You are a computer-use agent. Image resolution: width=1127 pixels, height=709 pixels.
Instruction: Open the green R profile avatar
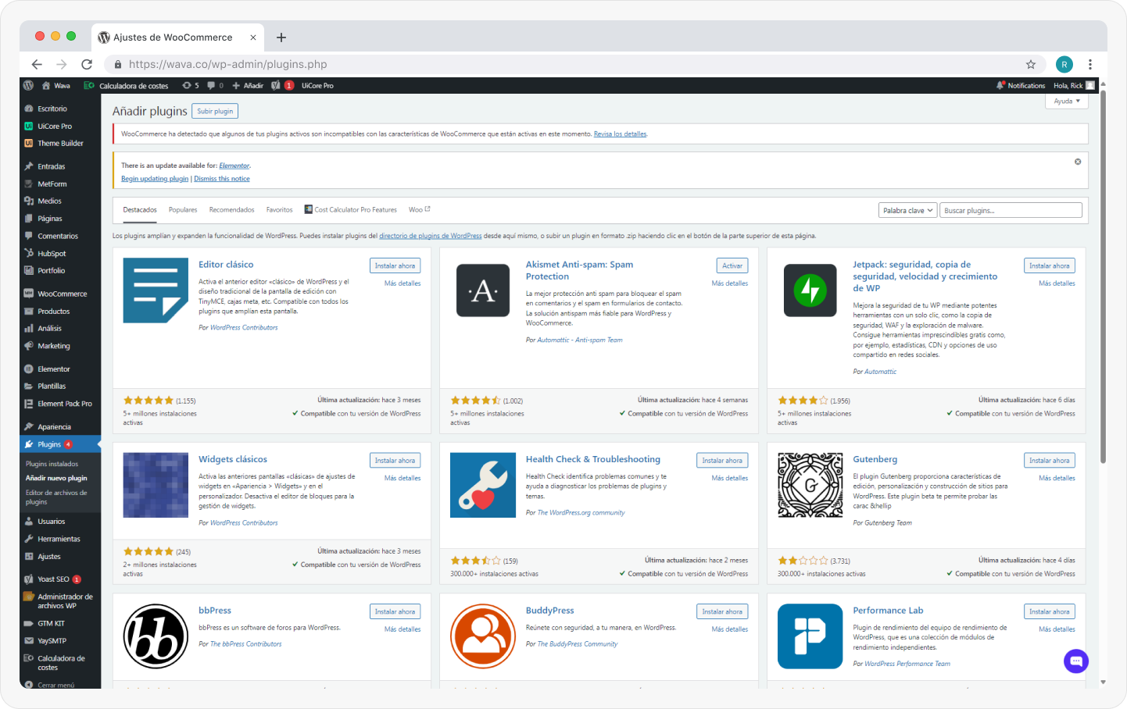1064,64
